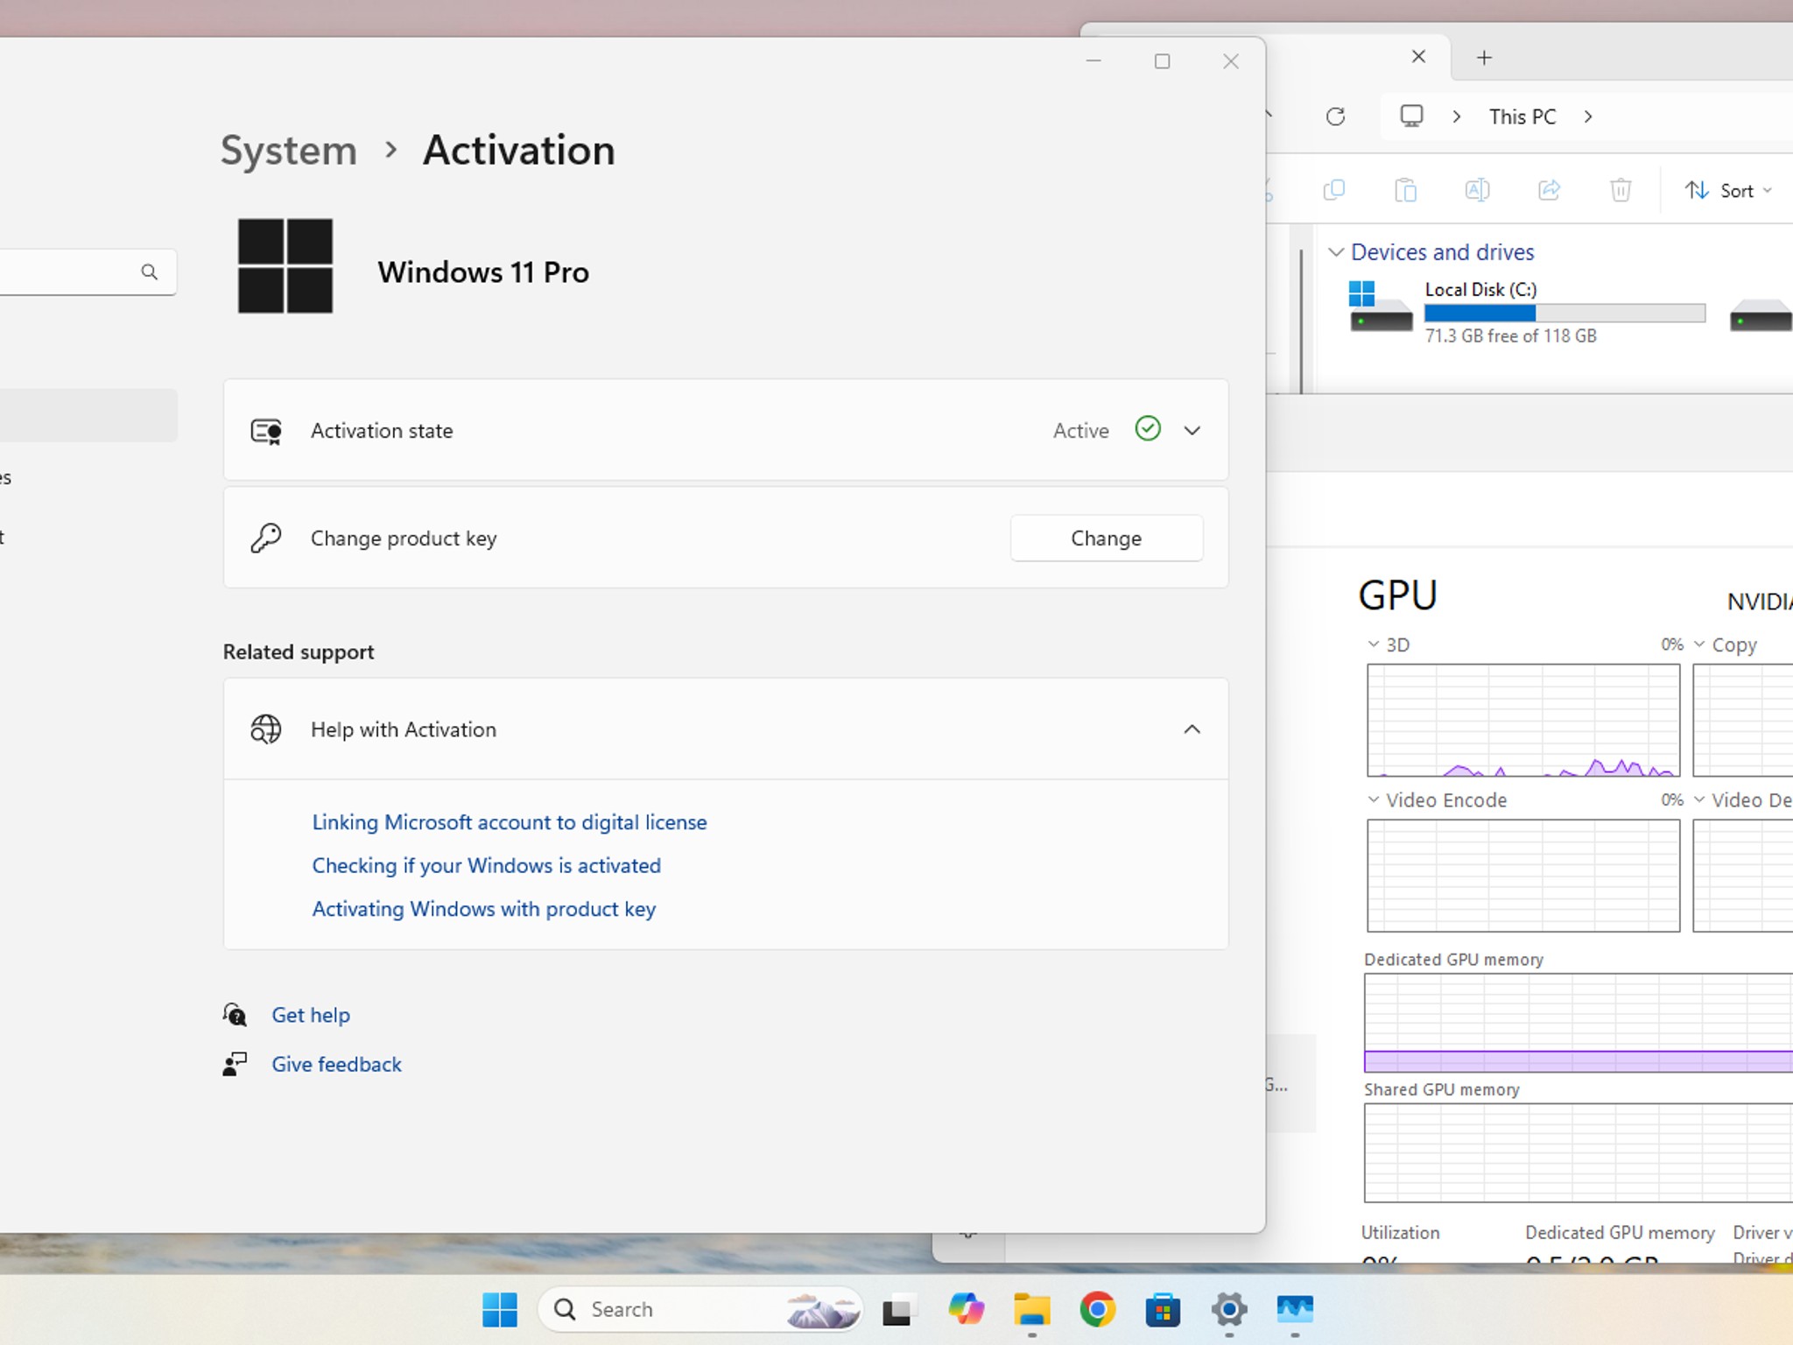Open the Video Decode graph dropdown

[1699, 799]
